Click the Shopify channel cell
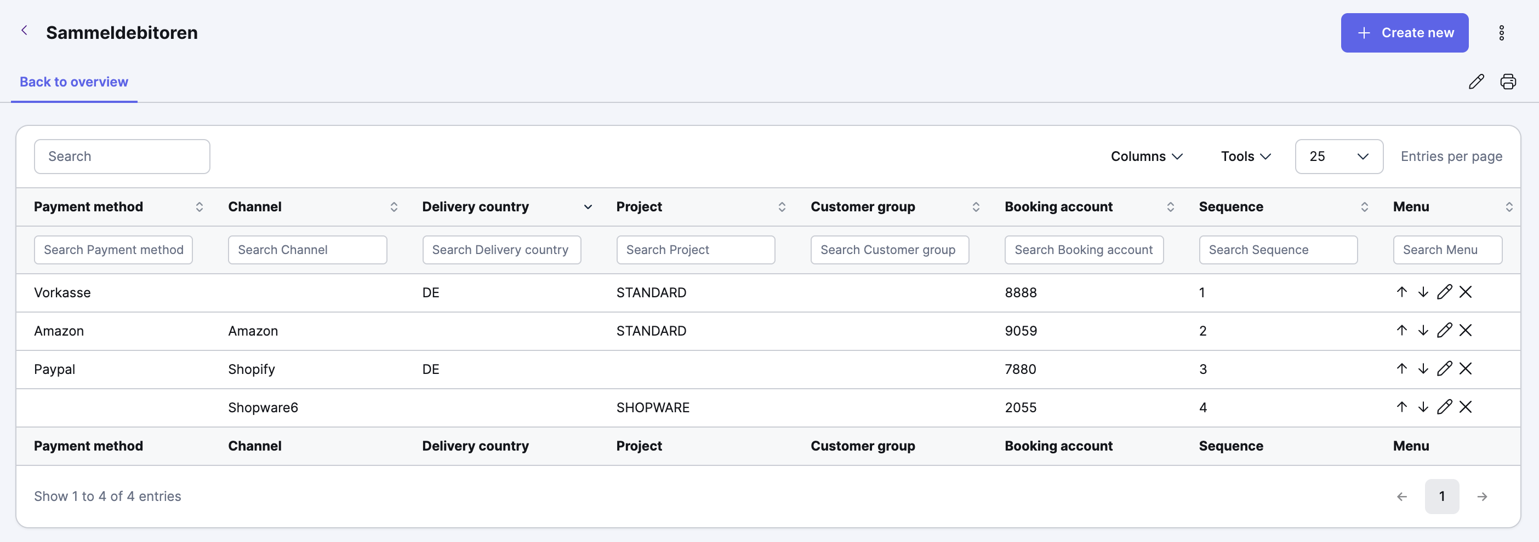This screenshot has width=1539, height=542. pos(252,370)
